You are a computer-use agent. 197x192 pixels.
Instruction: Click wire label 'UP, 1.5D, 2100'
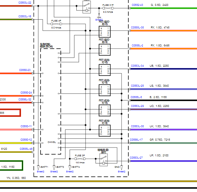159,155
